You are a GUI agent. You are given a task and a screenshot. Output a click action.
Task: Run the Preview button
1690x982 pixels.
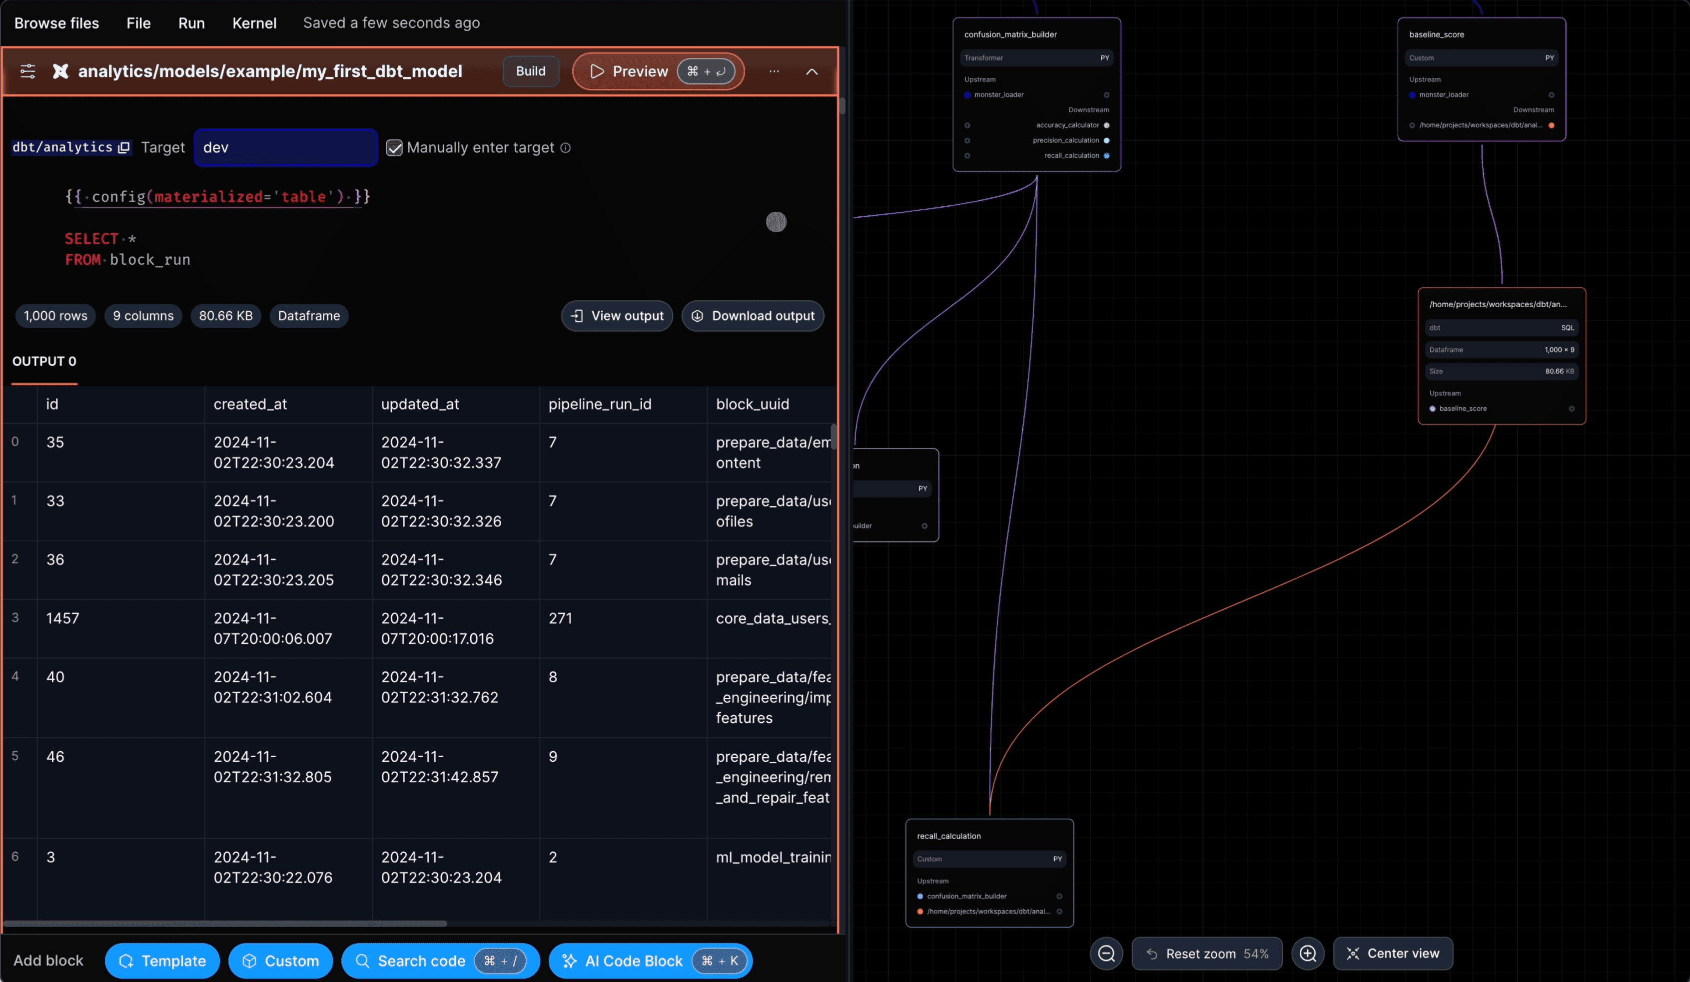tap(658, 71)
